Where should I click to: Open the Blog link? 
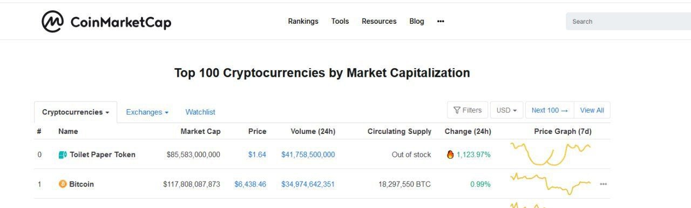tap(417, 22)
